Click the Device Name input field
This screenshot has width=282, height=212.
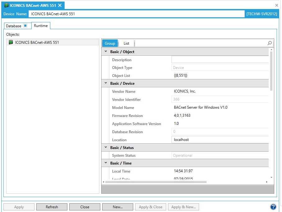click(x=137, y=14)
